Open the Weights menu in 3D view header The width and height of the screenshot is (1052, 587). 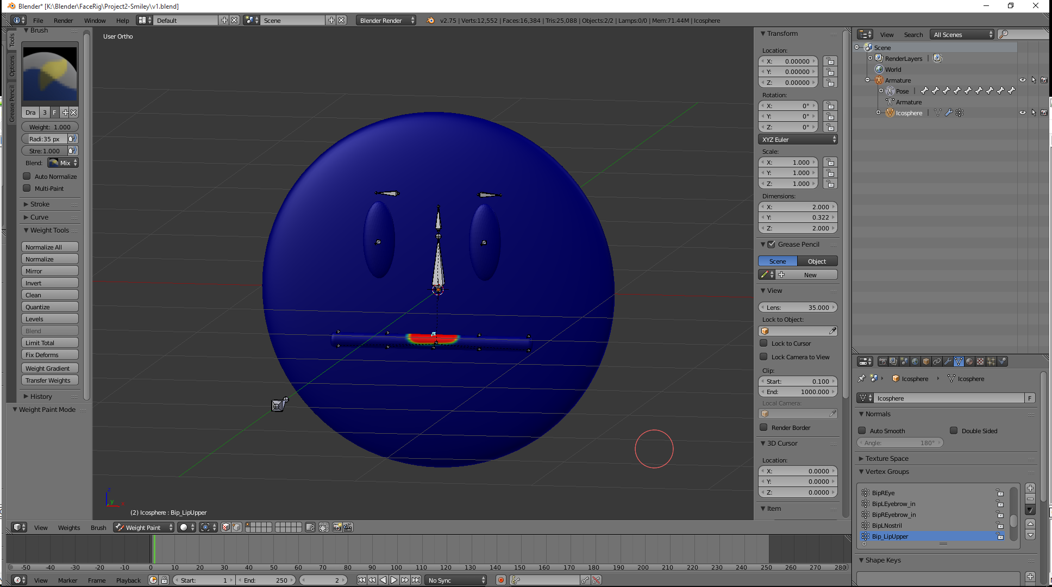(69, 527)
